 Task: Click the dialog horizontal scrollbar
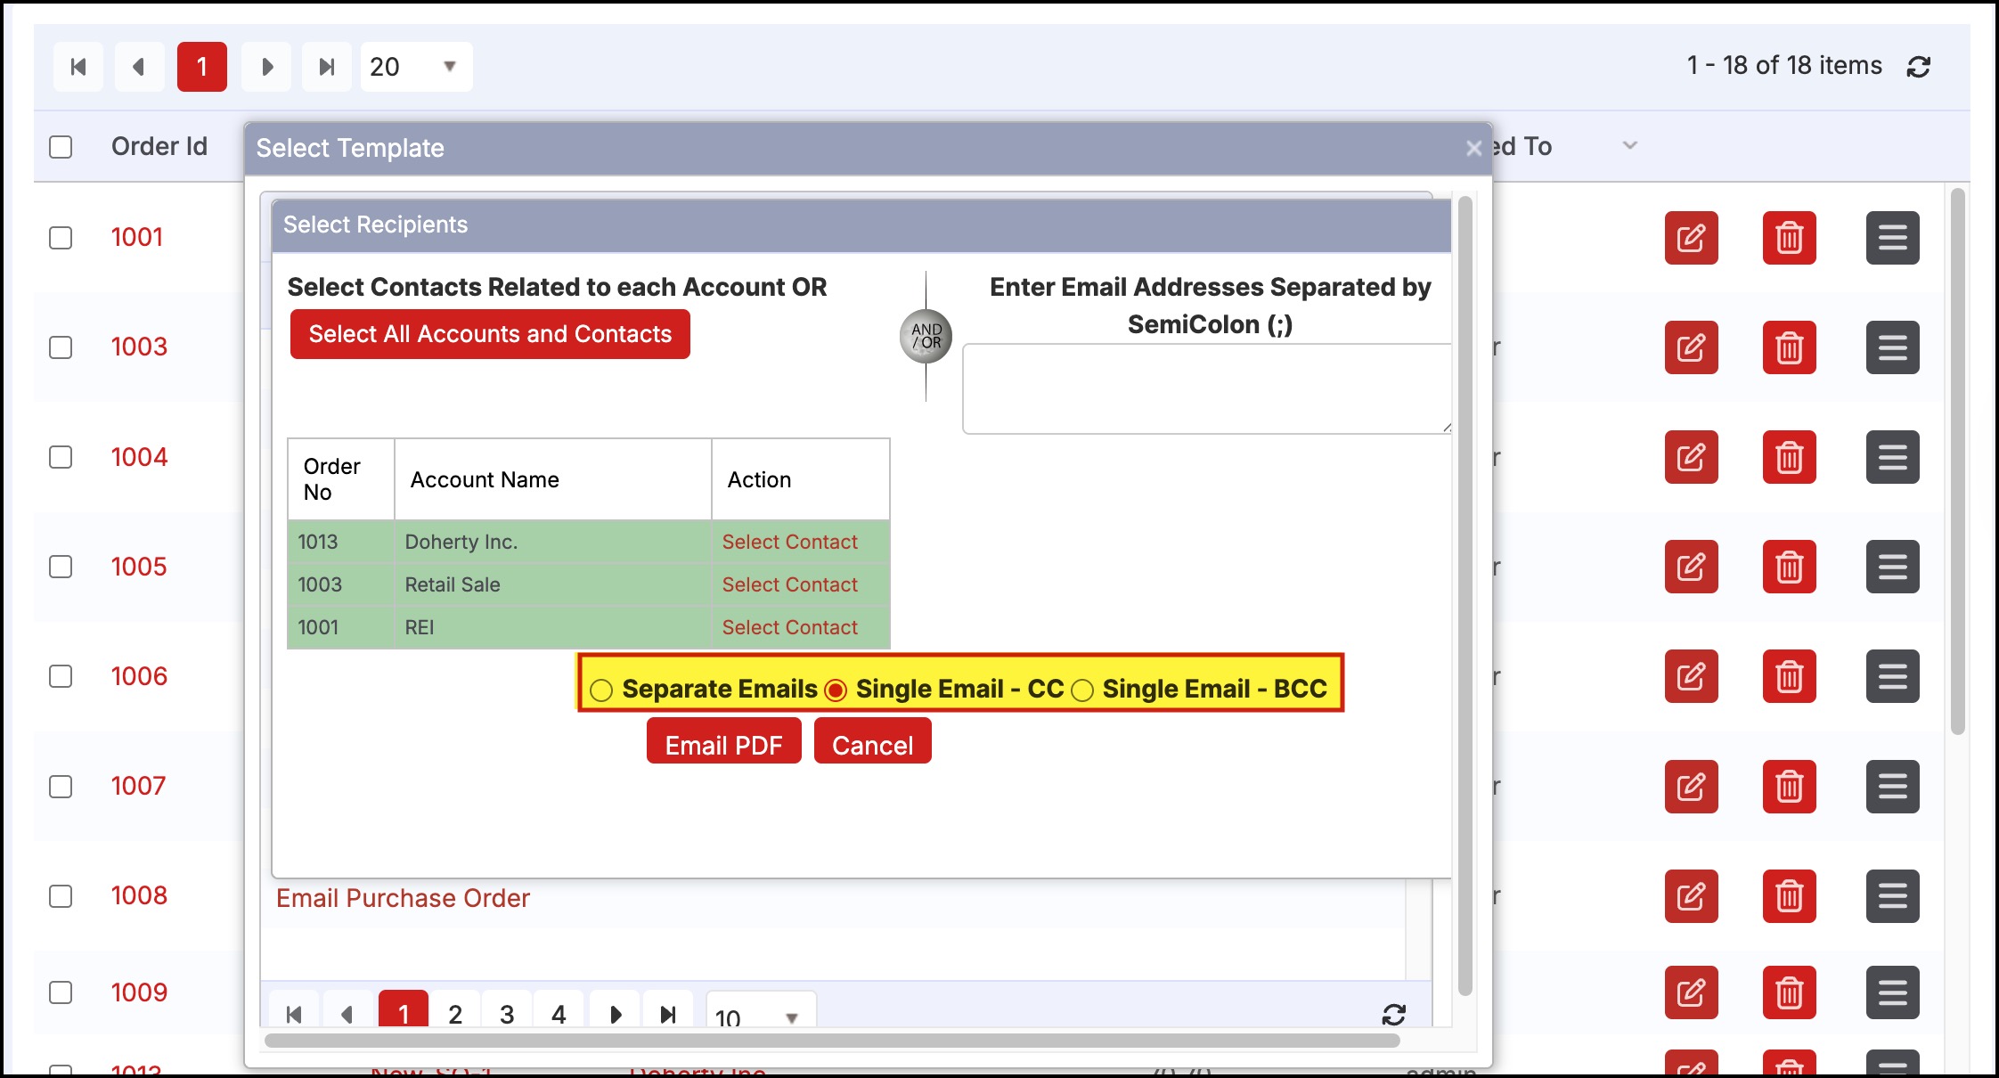832,1041
